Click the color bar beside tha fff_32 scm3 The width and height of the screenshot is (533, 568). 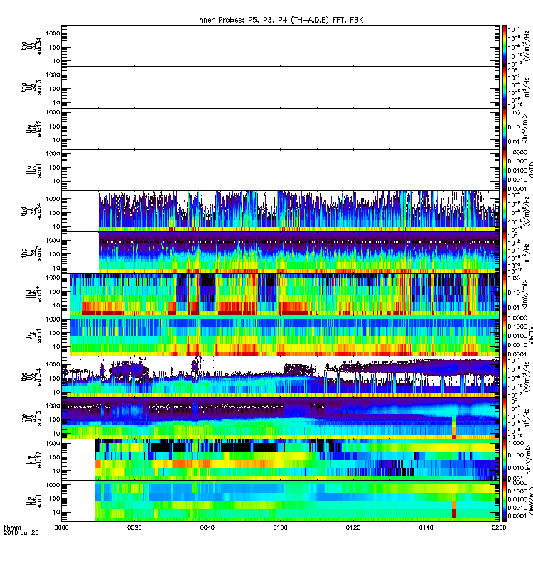coord(505,87)
